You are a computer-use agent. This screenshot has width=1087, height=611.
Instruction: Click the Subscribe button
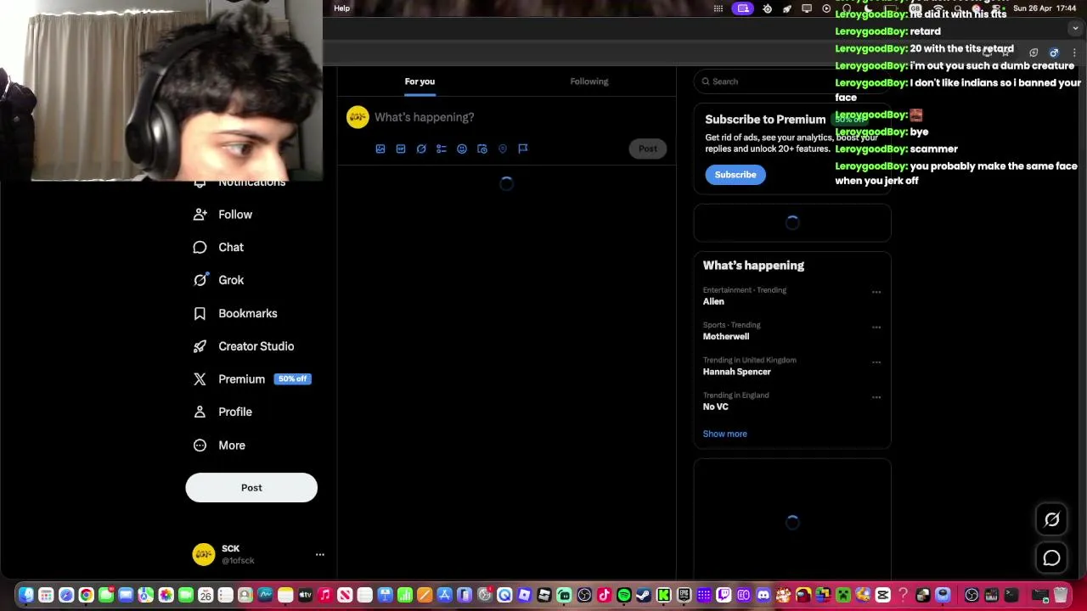pos(735,175)
